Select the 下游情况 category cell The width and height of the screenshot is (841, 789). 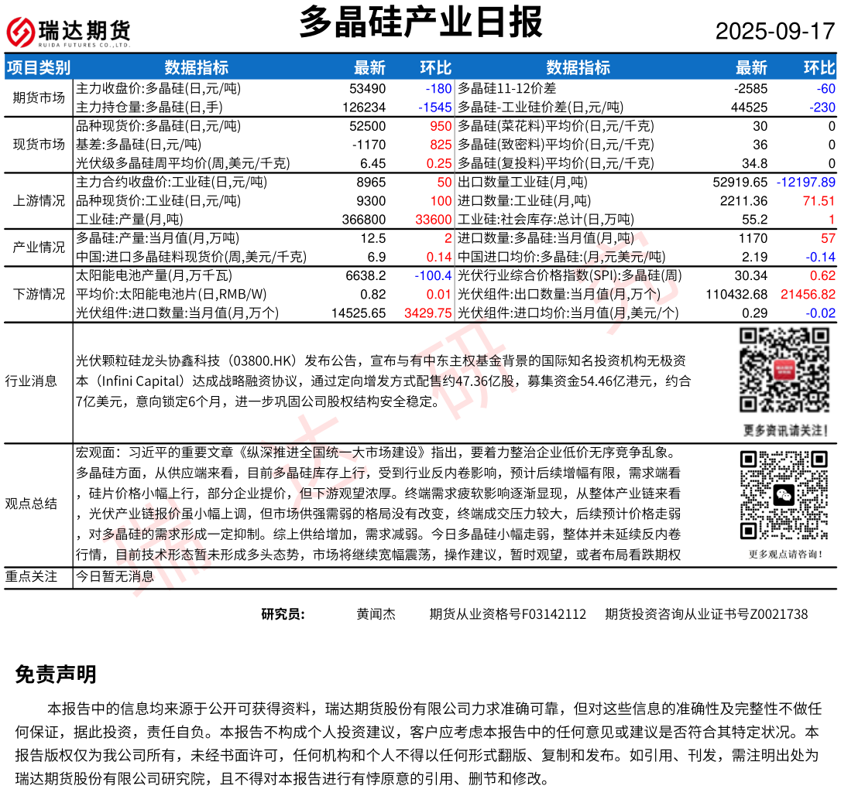click(39, 294)
